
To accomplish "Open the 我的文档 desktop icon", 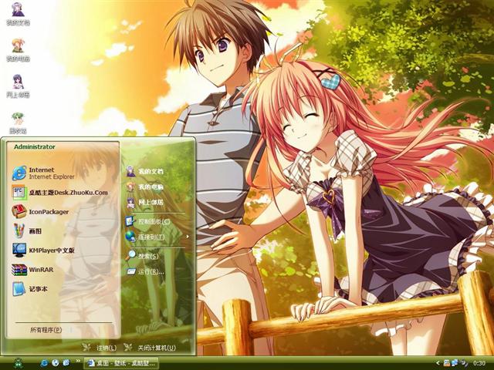I will tap(18, 14).
